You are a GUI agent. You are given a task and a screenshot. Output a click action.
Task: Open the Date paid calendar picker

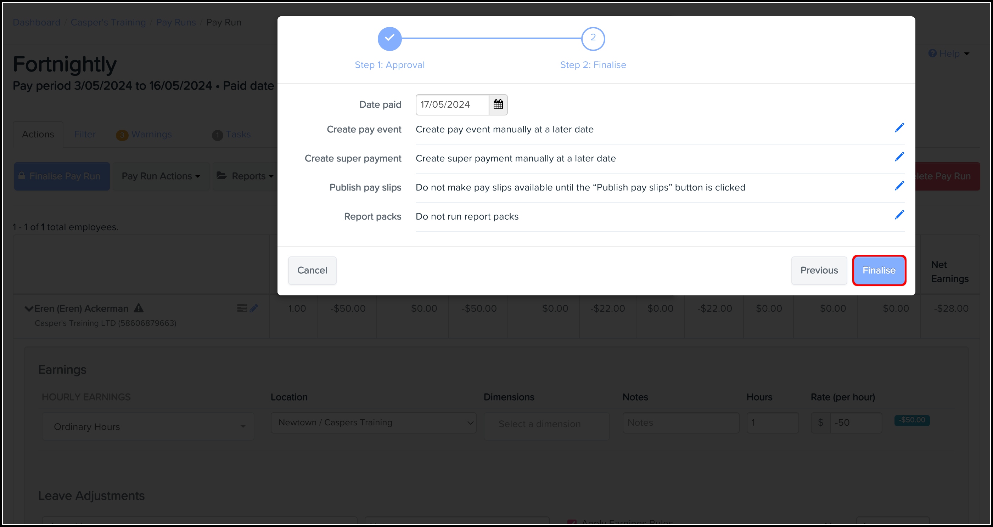click(498, 104)
